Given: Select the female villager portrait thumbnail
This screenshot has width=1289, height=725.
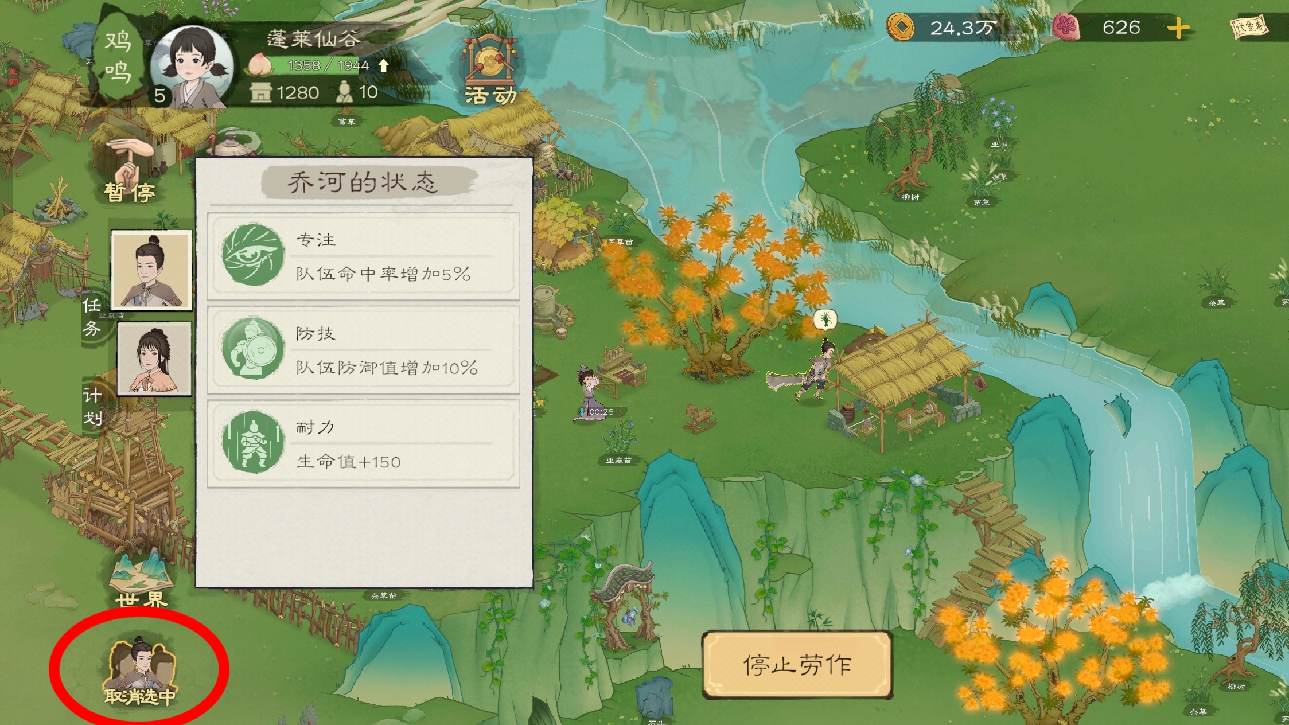Looking at the screenshot, I should point(154,358).
